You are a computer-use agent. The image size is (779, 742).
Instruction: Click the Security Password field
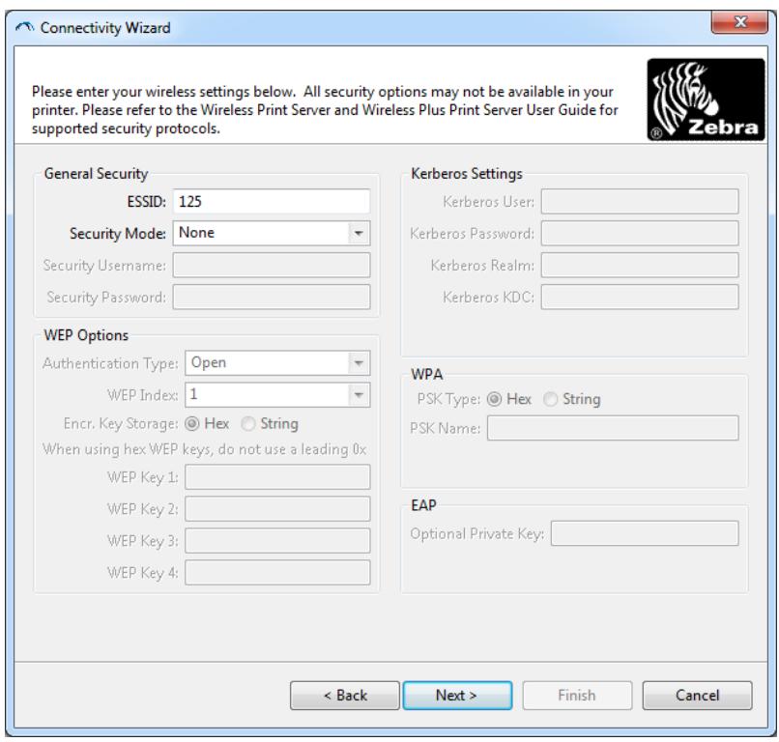pyautogui.click(x=272, y=297)
